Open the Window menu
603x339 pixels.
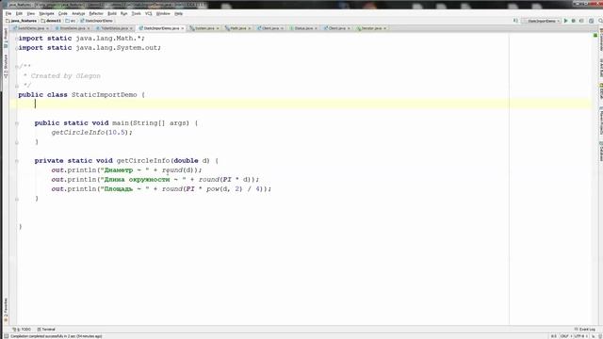click(x=163, y=13)
